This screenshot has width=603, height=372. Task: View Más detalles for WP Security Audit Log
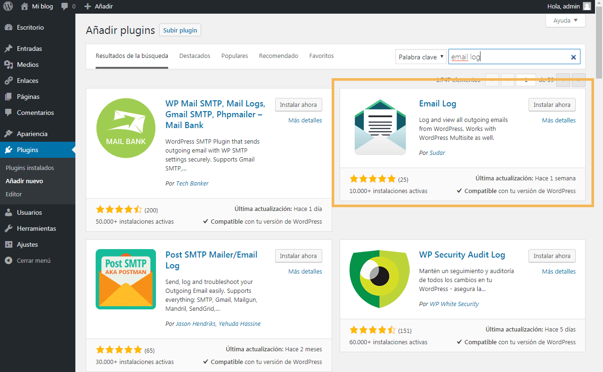(559, 271)
